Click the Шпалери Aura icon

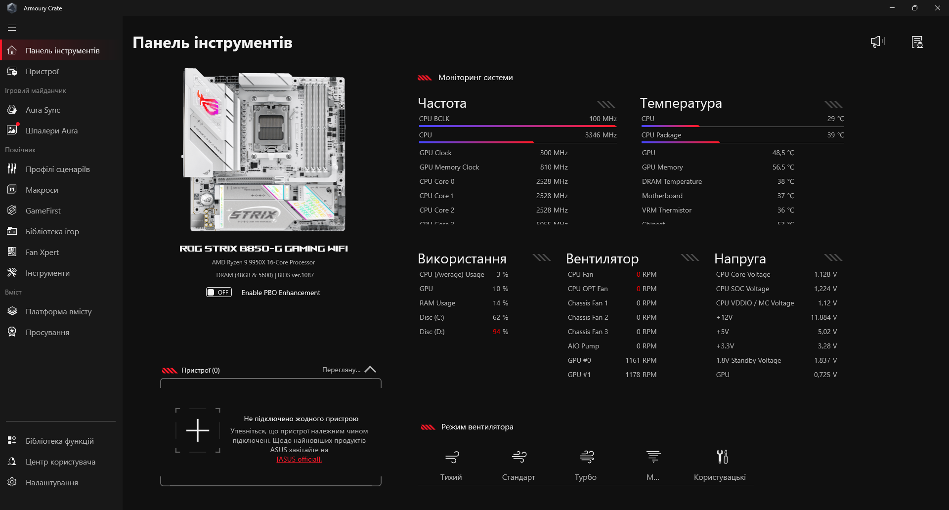(x=12, y=130)
